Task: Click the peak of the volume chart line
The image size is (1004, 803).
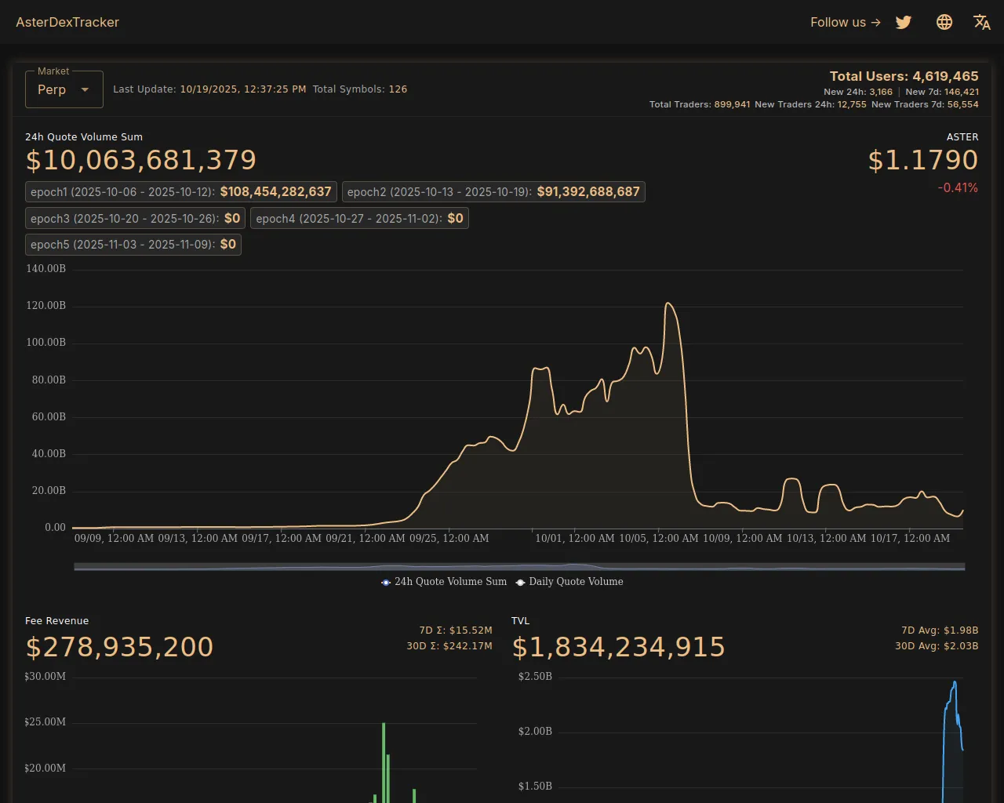Action: 668,303
